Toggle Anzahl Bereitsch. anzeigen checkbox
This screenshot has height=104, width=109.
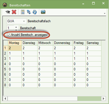pyautogui.click(x=8, y=35)
